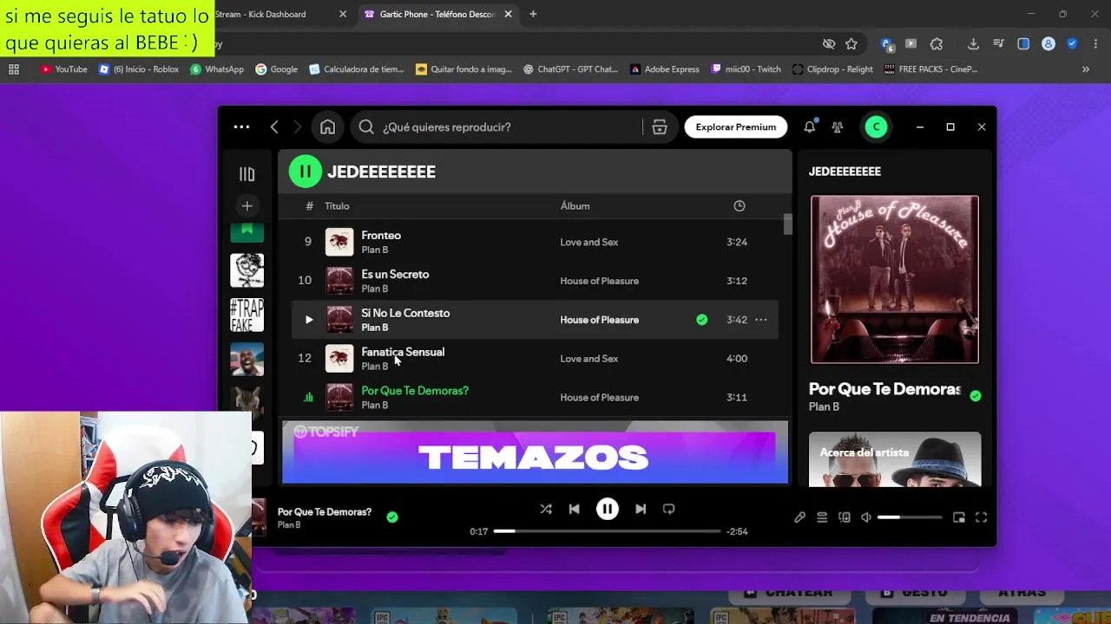The image size is (1111, 624).
Task: Toggle saved checkmark in the right sidebar
Action: click(x=976, y=396)
